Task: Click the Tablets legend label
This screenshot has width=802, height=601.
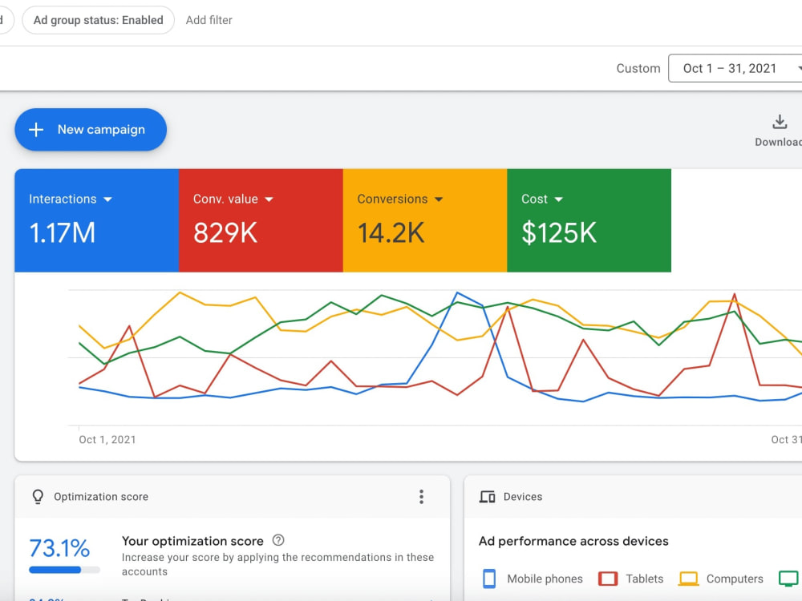Action: (x=645, y=579)
